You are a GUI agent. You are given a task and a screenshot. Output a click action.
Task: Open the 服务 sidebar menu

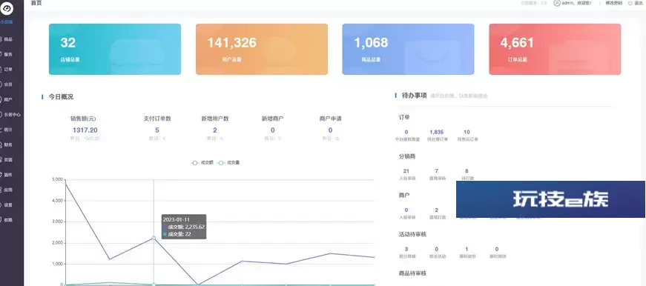point(8,54)
